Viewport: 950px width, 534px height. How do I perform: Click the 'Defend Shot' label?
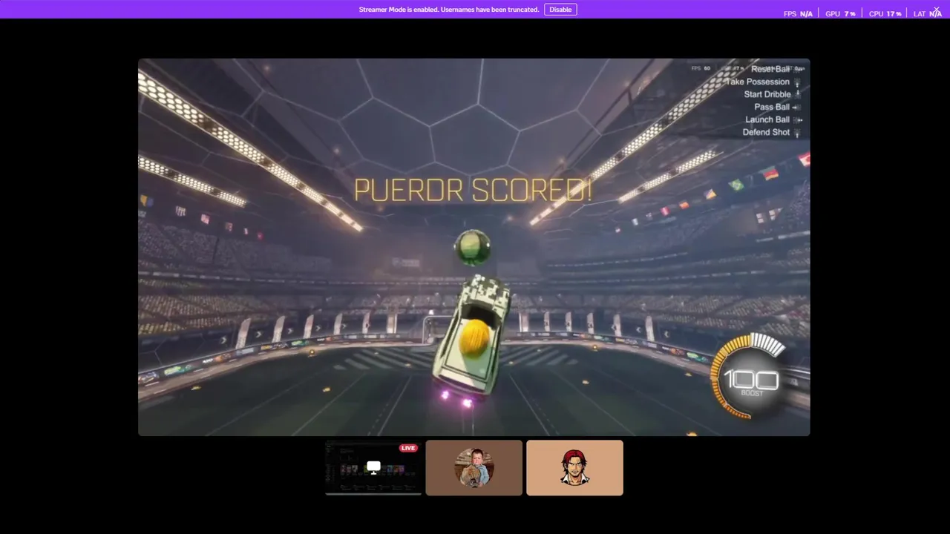click(x=766, y=132)
